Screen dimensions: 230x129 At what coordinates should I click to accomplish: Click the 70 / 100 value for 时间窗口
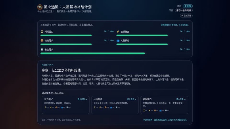click(x=109, y=32)
